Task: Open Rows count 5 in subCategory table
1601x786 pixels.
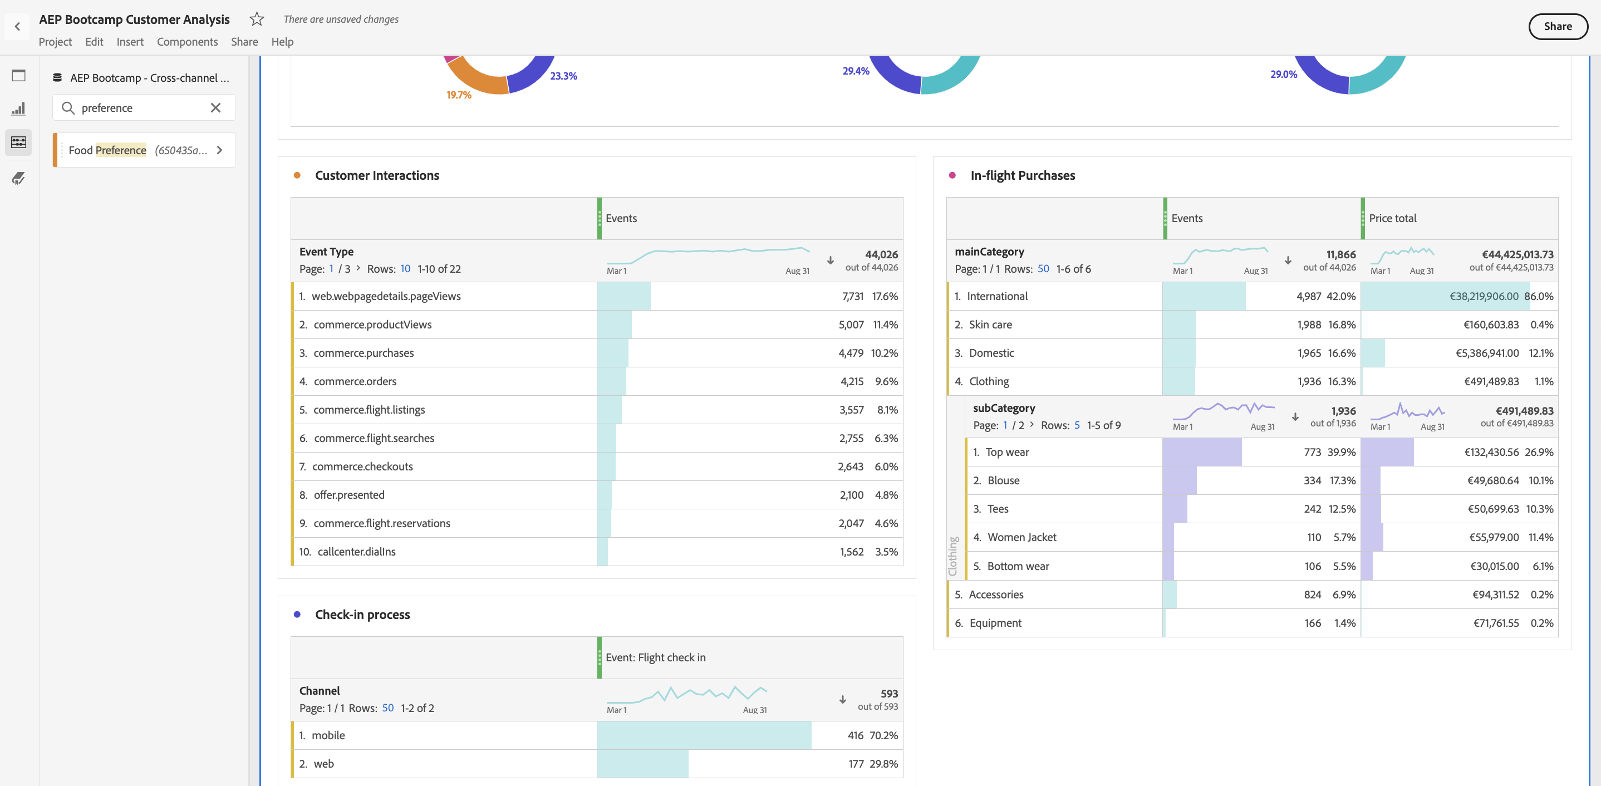Action: (1077, 426)
